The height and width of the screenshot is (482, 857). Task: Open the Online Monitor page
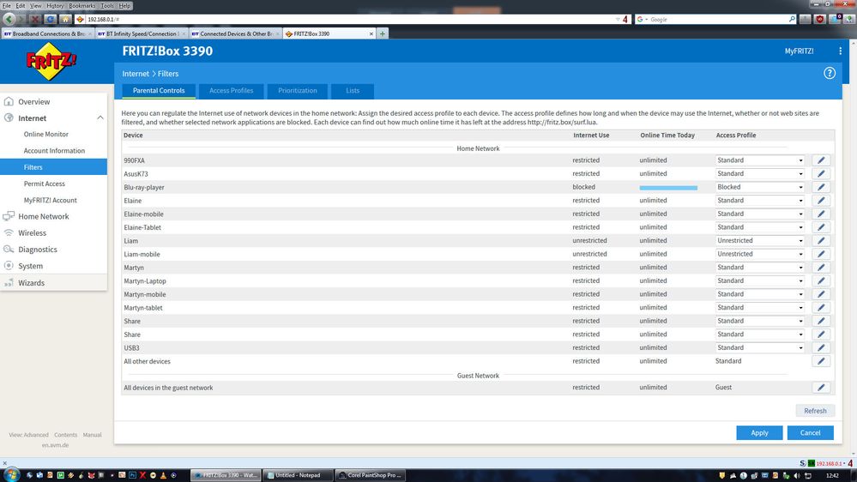46,134
